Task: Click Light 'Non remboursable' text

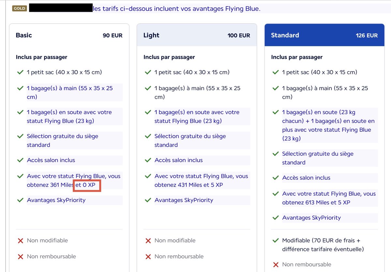Action: coord(179,256)
